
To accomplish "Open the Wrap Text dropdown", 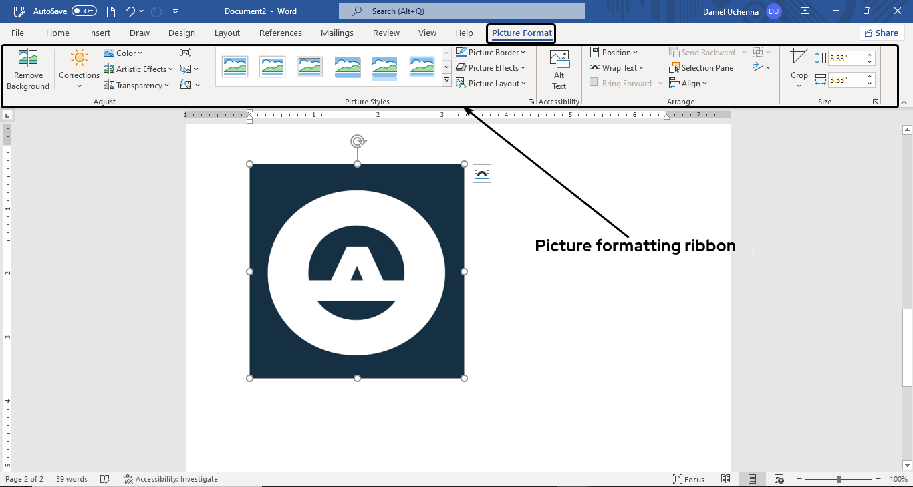I will tap(619, 67).
